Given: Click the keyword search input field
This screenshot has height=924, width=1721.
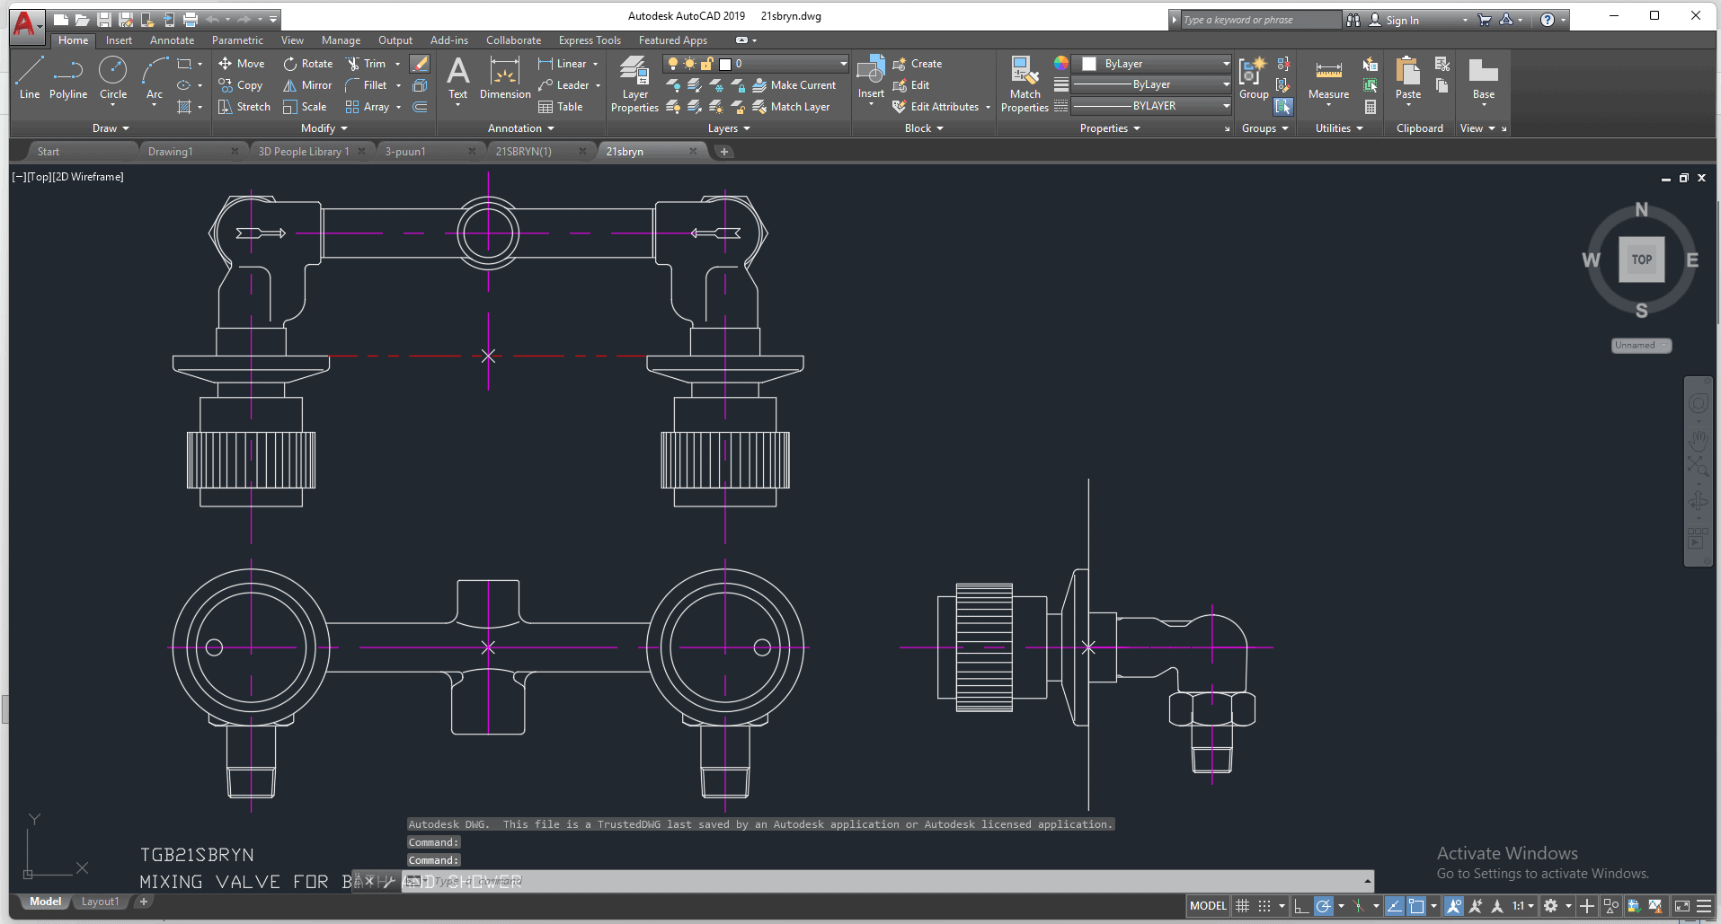Looking at the screenshot, I should 1258,20.
